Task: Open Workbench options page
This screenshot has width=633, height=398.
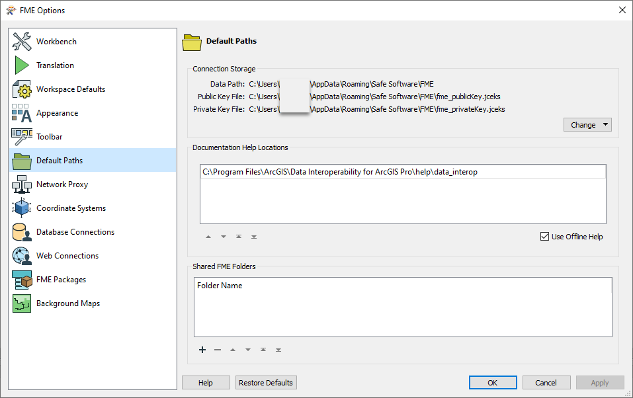Action: [x=56, y=42]
